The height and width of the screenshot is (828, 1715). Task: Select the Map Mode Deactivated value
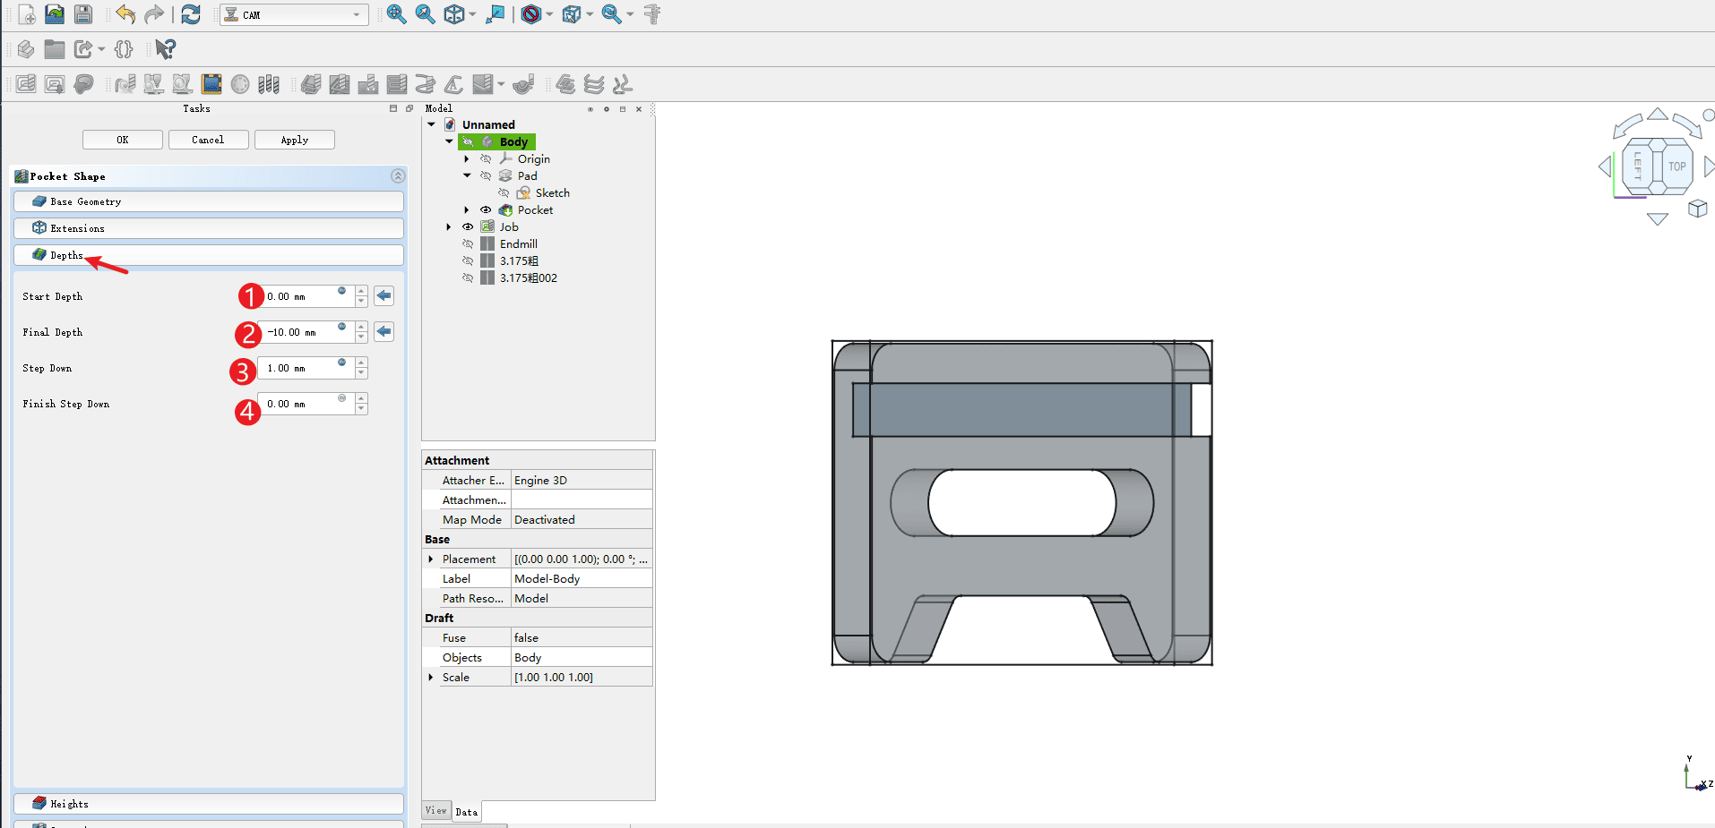(x=582, y=519)
